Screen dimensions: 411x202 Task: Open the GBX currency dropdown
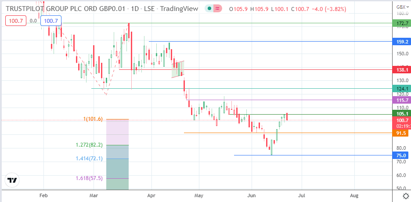coord(400,7)
